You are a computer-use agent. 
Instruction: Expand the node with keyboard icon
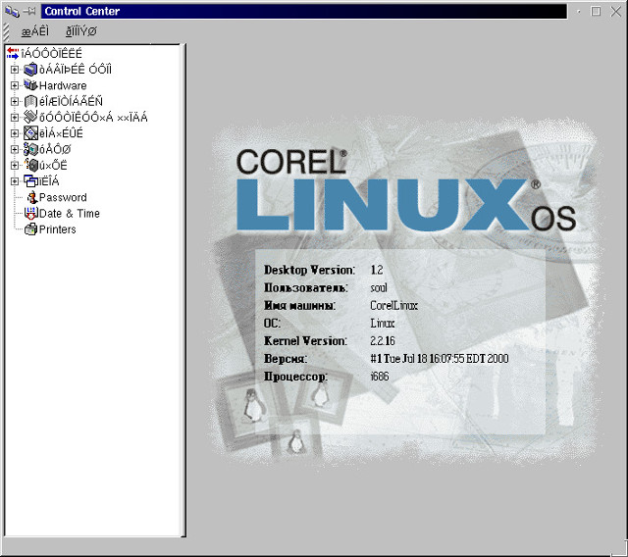15,118
